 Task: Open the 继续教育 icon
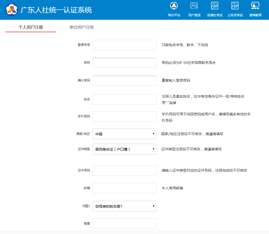point(255,6)
